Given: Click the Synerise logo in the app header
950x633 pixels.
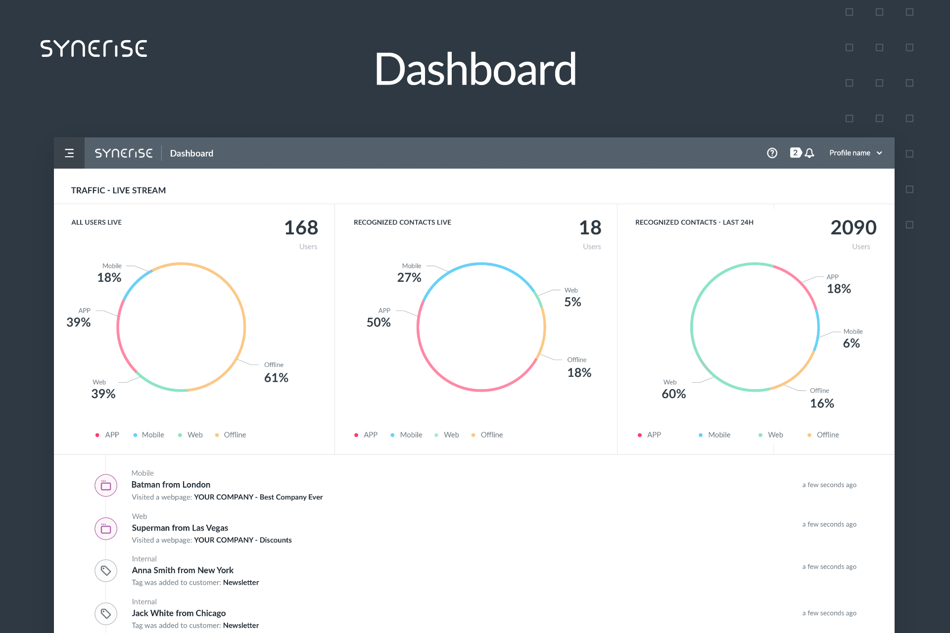Looking at the screenshot, I should [x=124, y=153].
